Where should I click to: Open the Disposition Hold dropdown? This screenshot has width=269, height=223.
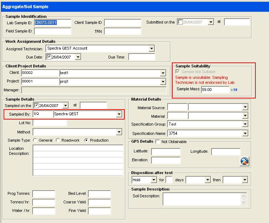point(154,180)
